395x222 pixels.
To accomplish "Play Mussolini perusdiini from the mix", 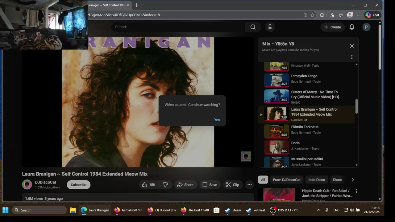I will [306, 162].
